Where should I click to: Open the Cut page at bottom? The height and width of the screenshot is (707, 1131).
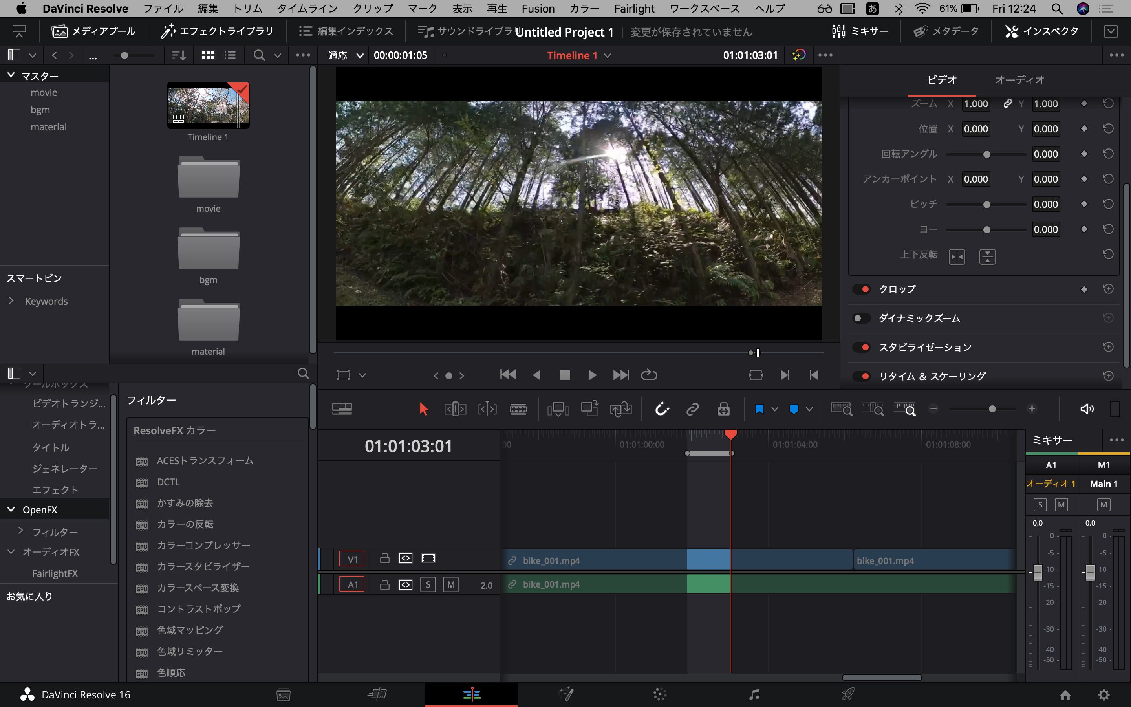click(x=377, y=694)
